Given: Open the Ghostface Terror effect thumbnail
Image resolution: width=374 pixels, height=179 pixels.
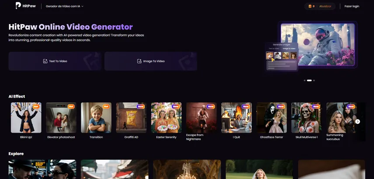Looking at the screenshot, I should point(272,118).
